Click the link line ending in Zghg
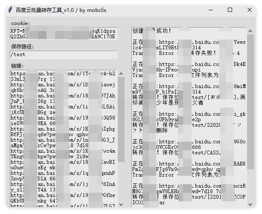262x214 pixels. pyautogui.click(x=63, y=129)
